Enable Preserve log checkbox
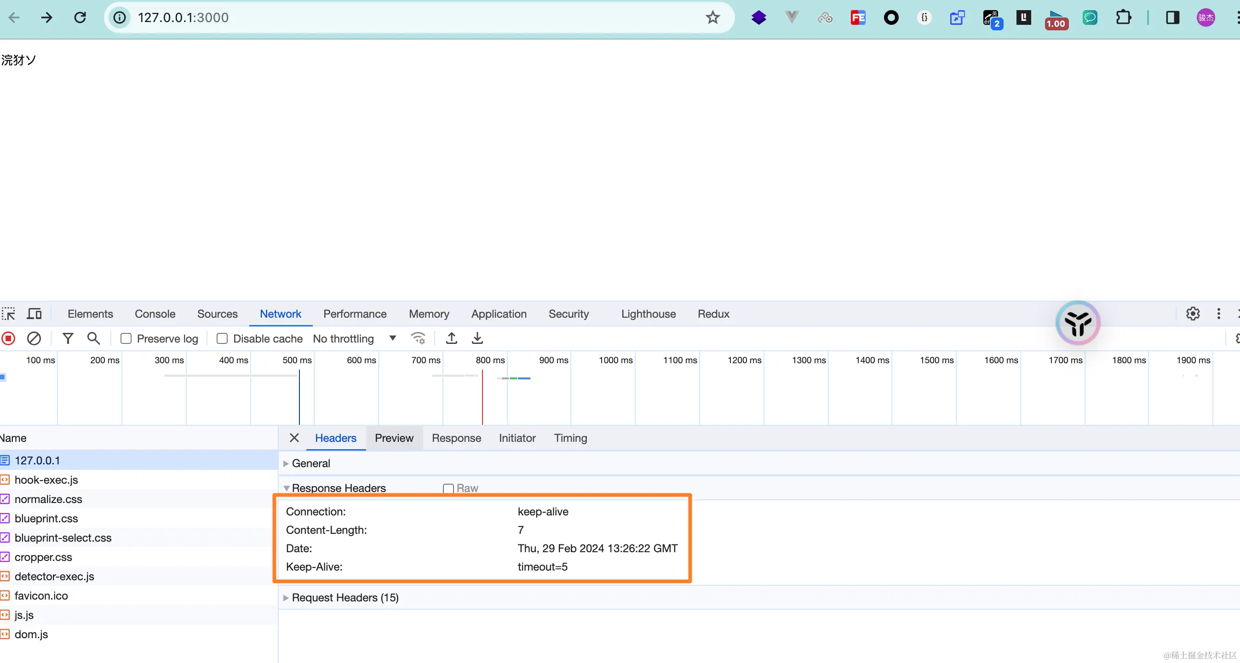The width and height of the screenshot is (1240, 663). [126, 339]
